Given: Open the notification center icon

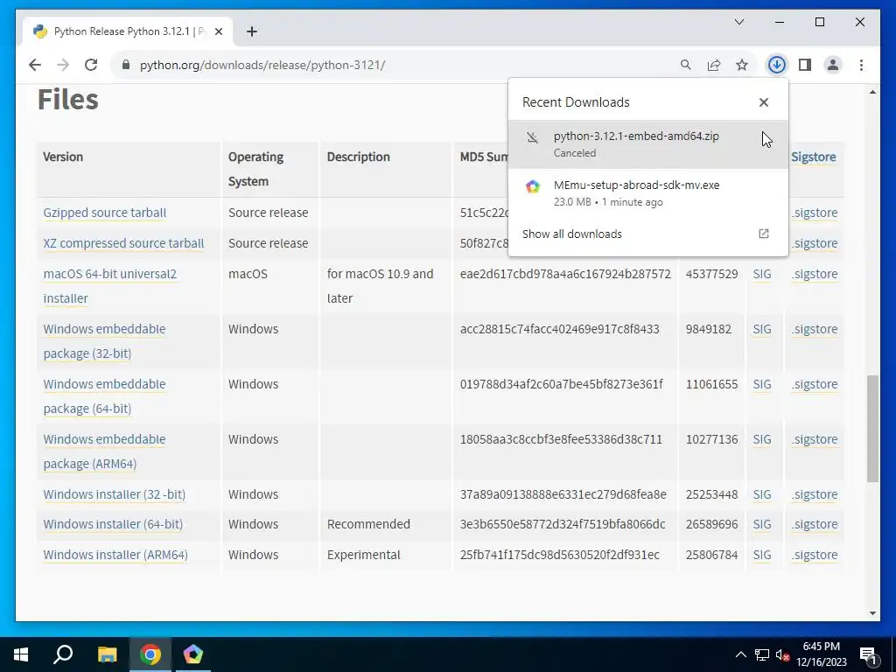Looking at the screenshot, I should click(x=869, y=654).
